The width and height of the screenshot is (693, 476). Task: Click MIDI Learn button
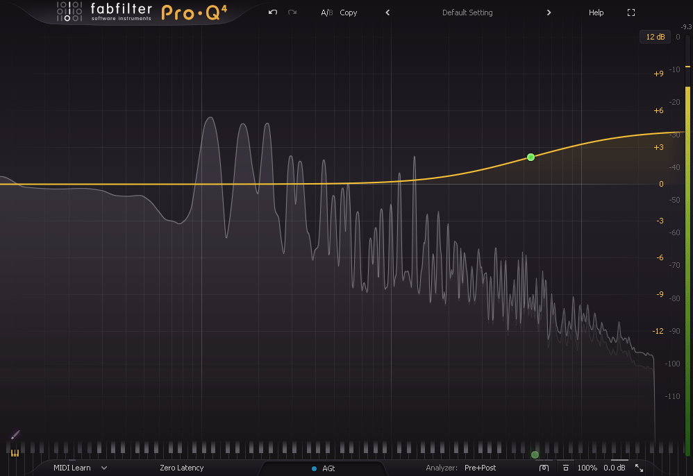(72, 468)
